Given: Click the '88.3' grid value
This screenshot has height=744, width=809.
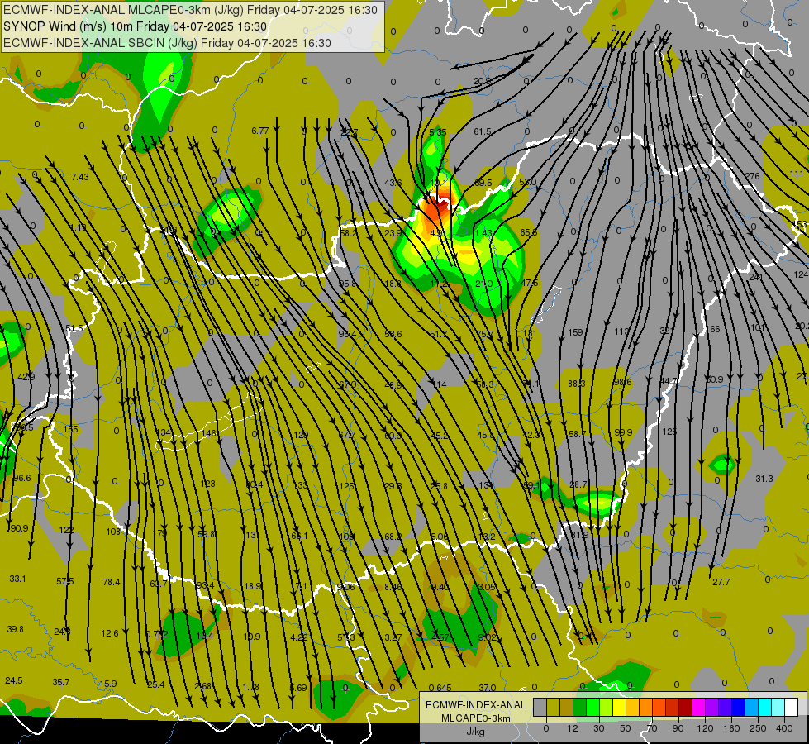Looking at the screenshot, I should point(577,384).
